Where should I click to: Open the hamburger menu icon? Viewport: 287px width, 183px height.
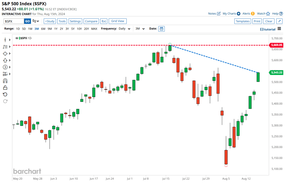pyautogui.click(x=279, y=29)
